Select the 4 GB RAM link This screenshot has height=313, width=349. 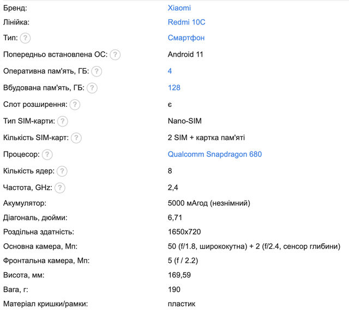[x=170, y=71]
